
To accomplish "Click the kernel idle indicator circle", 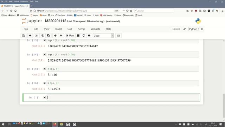I will 202,29.
